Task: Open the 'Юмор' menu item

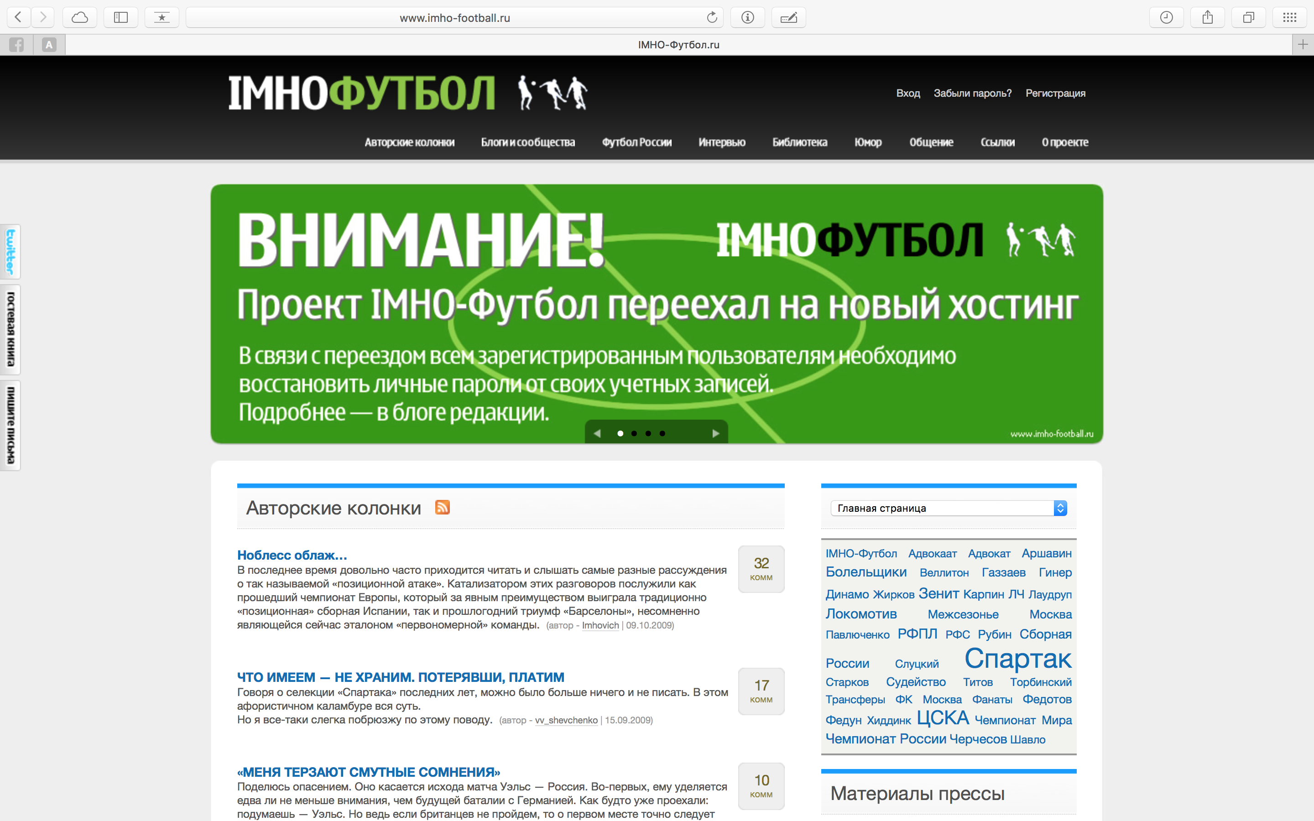Action: (868, 142)
